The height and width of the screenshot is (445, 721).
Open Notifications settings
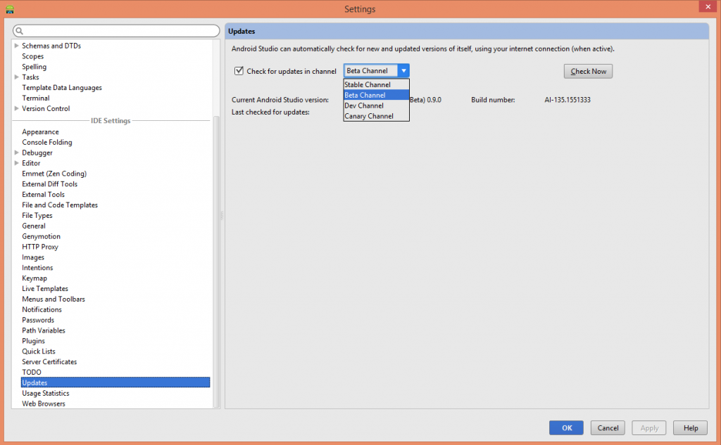tap(42, 309)
